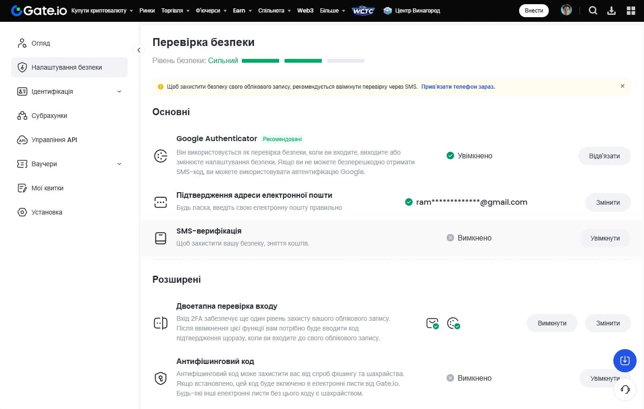Click Відв'язати for Google Authenticator
The width and height of the screenshot is (644, 409).
click(605, 156)
